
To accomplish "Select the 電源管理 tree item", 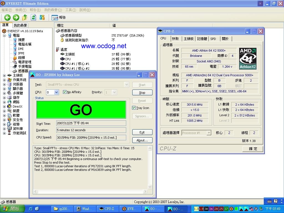I will (x=22, y=62).
